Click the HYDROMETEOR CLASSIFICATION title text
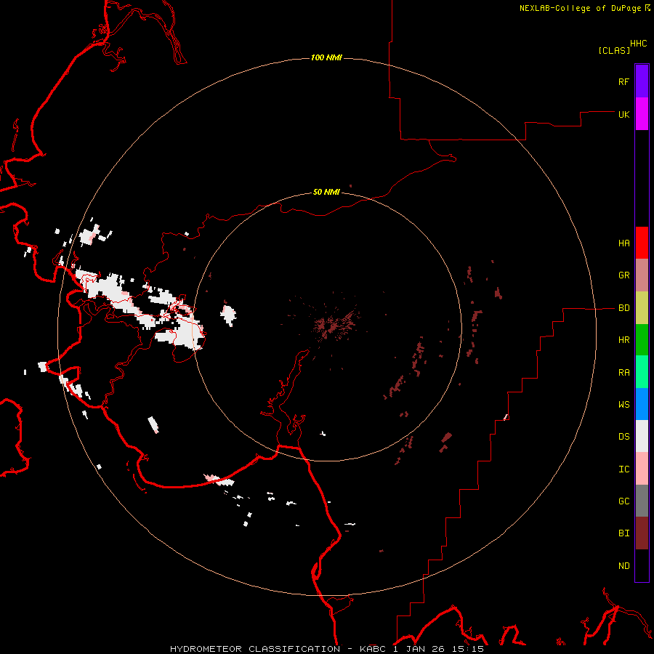 [x=255, y=649]
